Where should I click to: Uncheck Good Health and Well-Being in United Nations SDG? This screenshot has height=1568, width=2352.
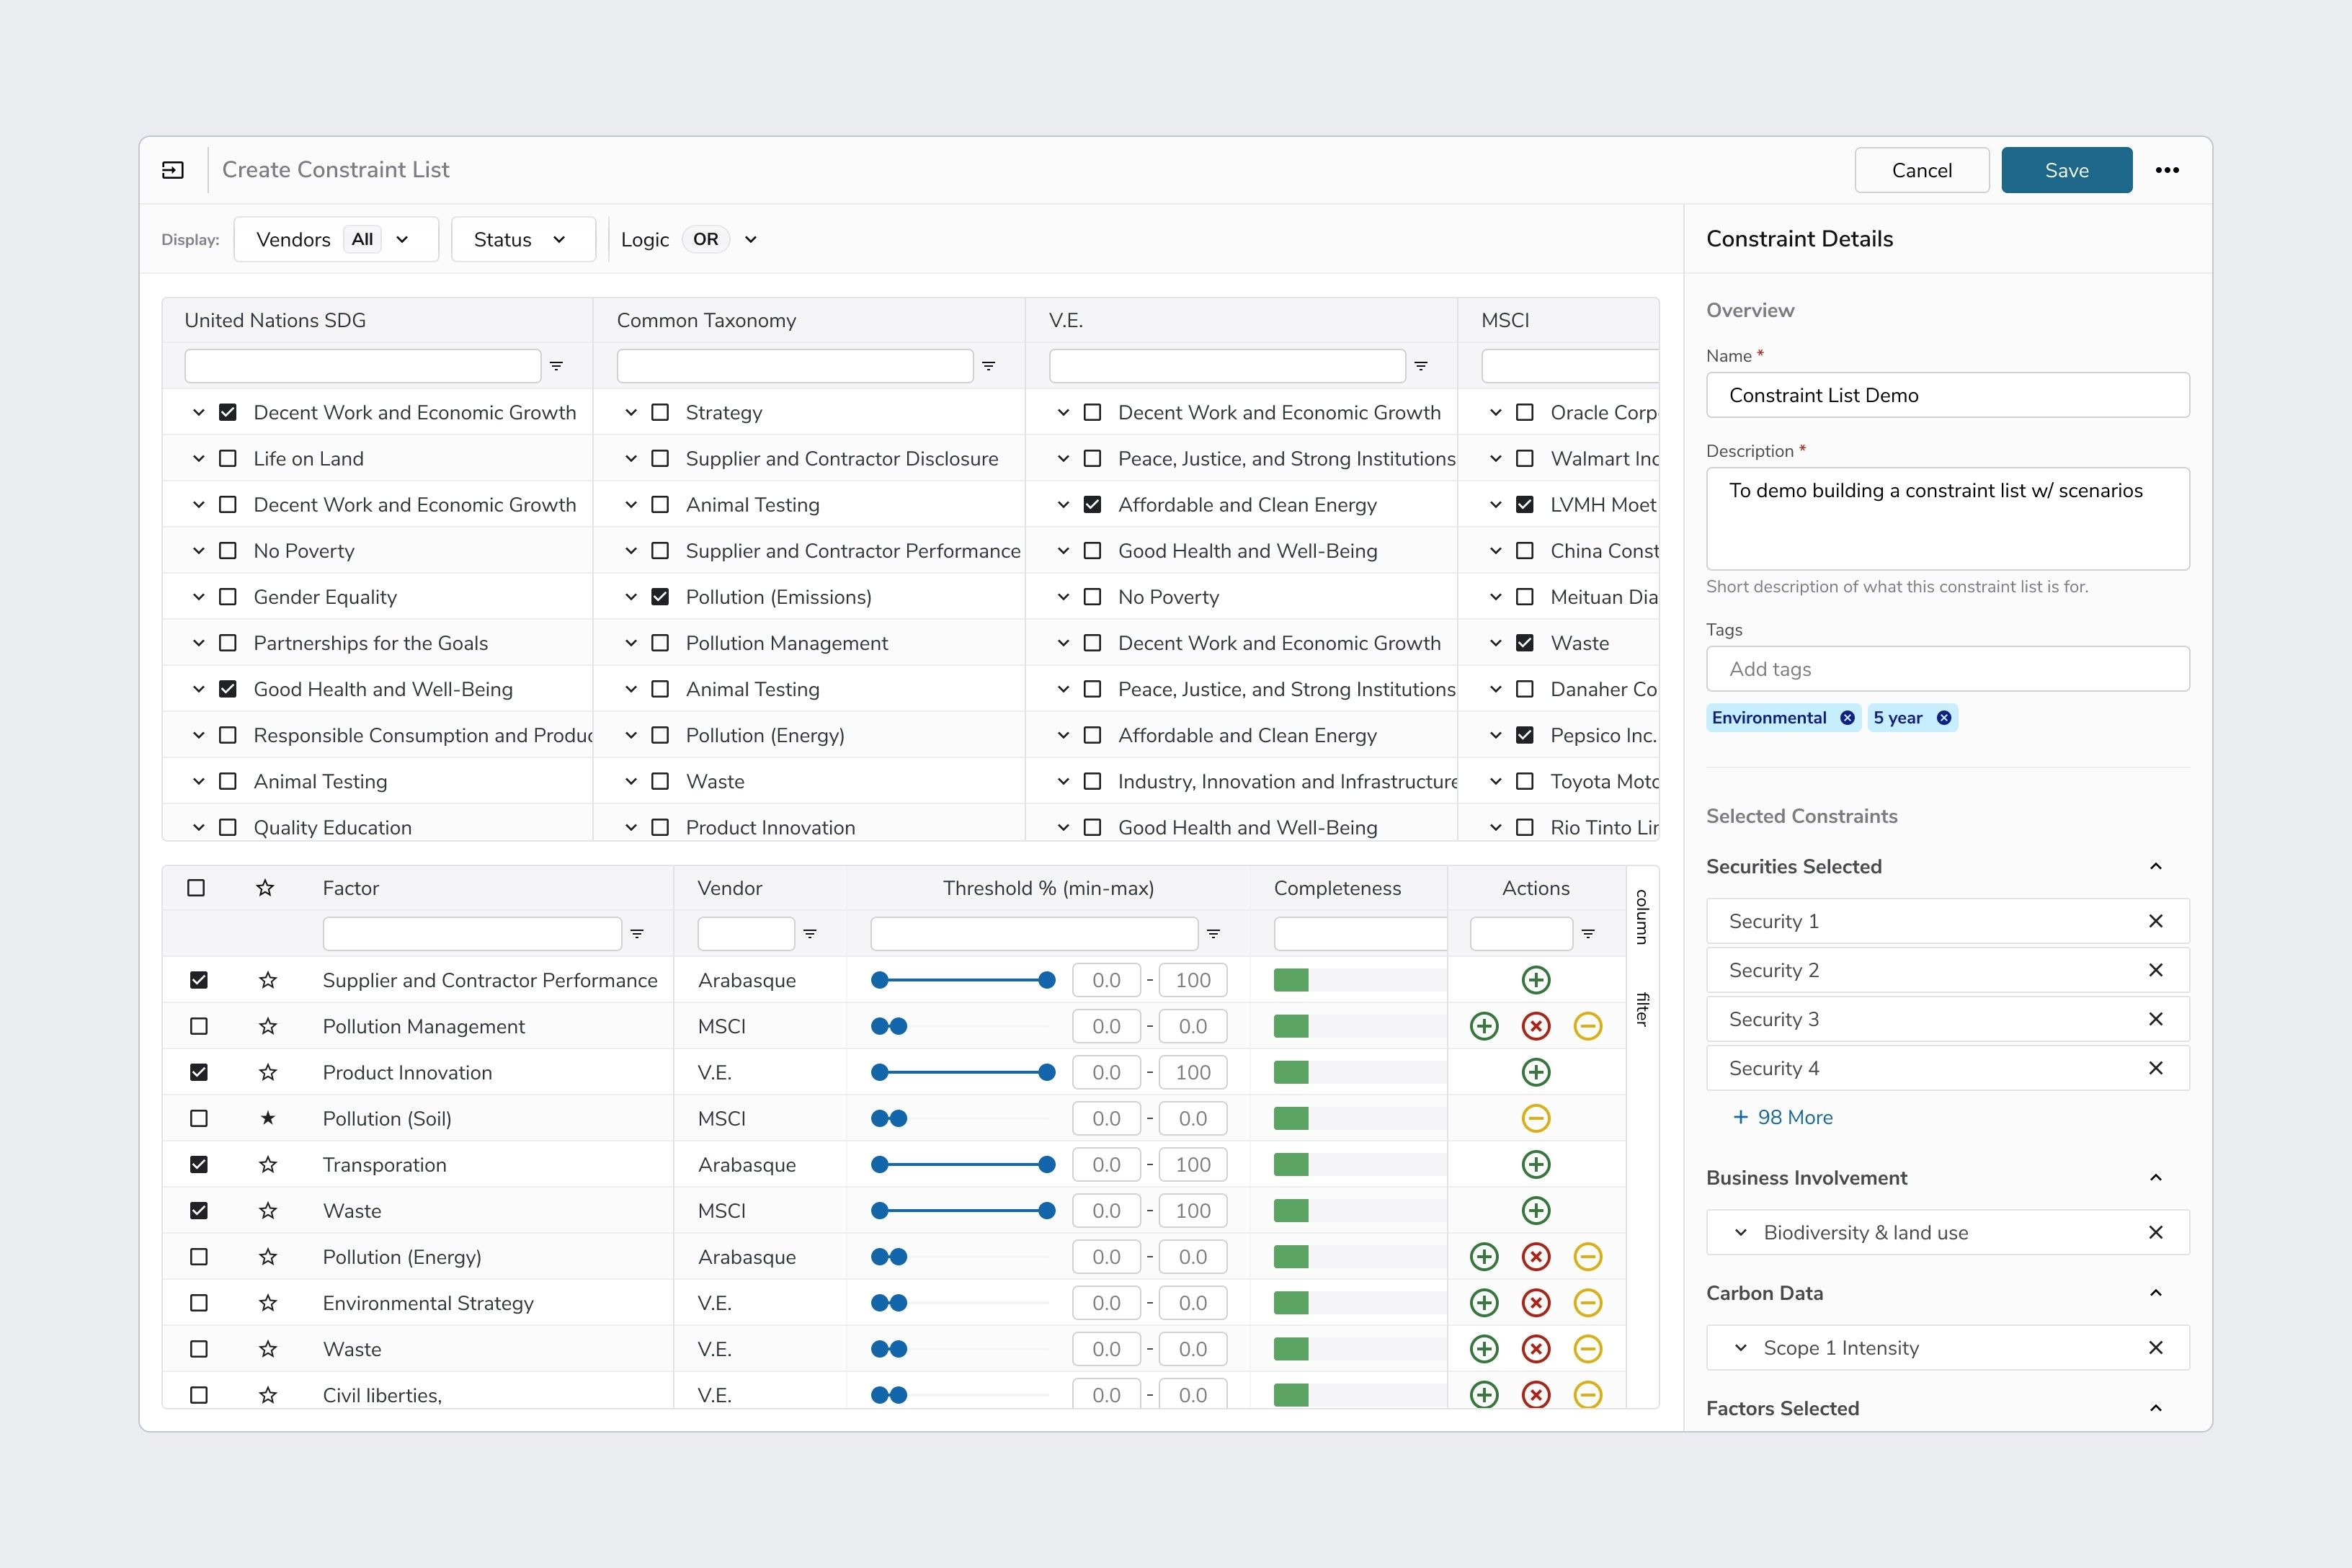[x=228, y=689]
